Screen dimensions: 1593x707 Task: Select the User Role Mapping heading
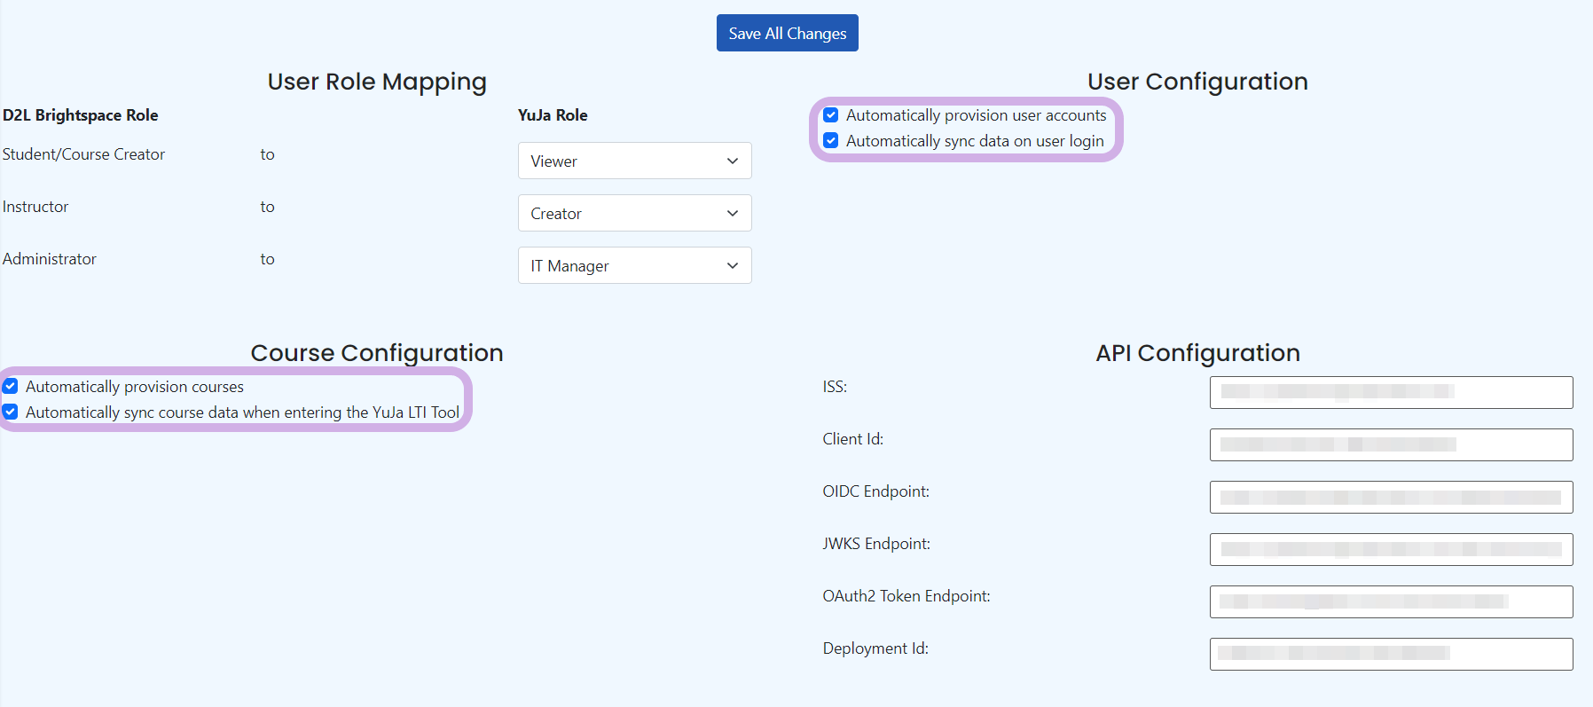377,82
